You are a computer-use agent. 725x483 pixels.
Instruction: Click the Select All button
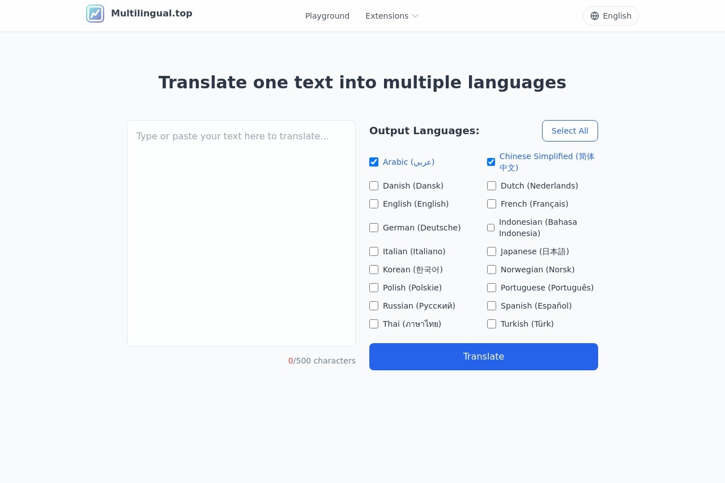570,131
